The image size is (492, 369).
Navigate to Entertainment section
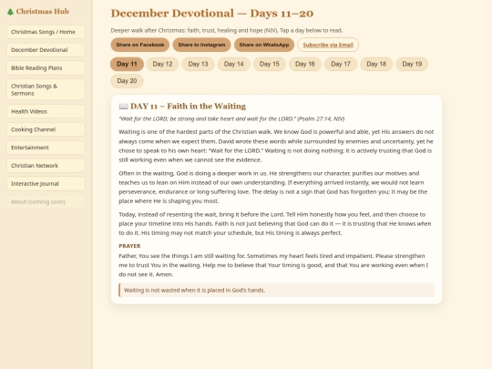tap(46, 148)
